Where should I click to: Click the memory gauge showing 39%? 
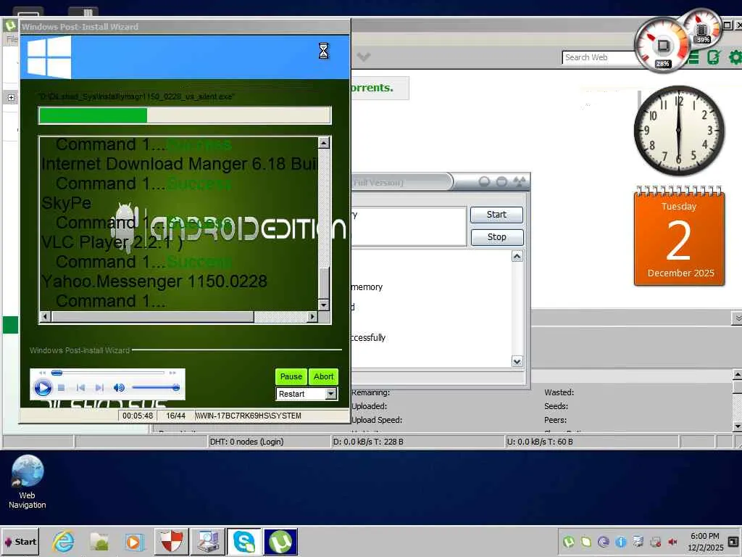click(x=702, y=28)
